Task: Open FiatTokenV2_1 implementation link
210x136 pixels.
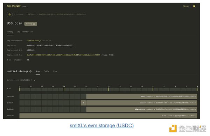Action: (x=34, y=41)
